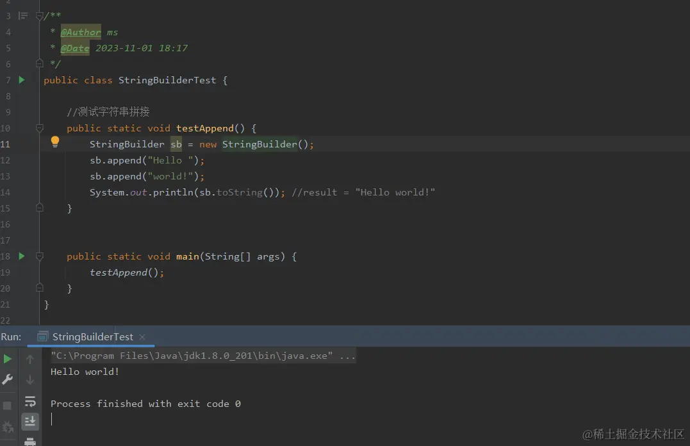Rerun StringBuilderTest with the green Run button

(8, 359)
